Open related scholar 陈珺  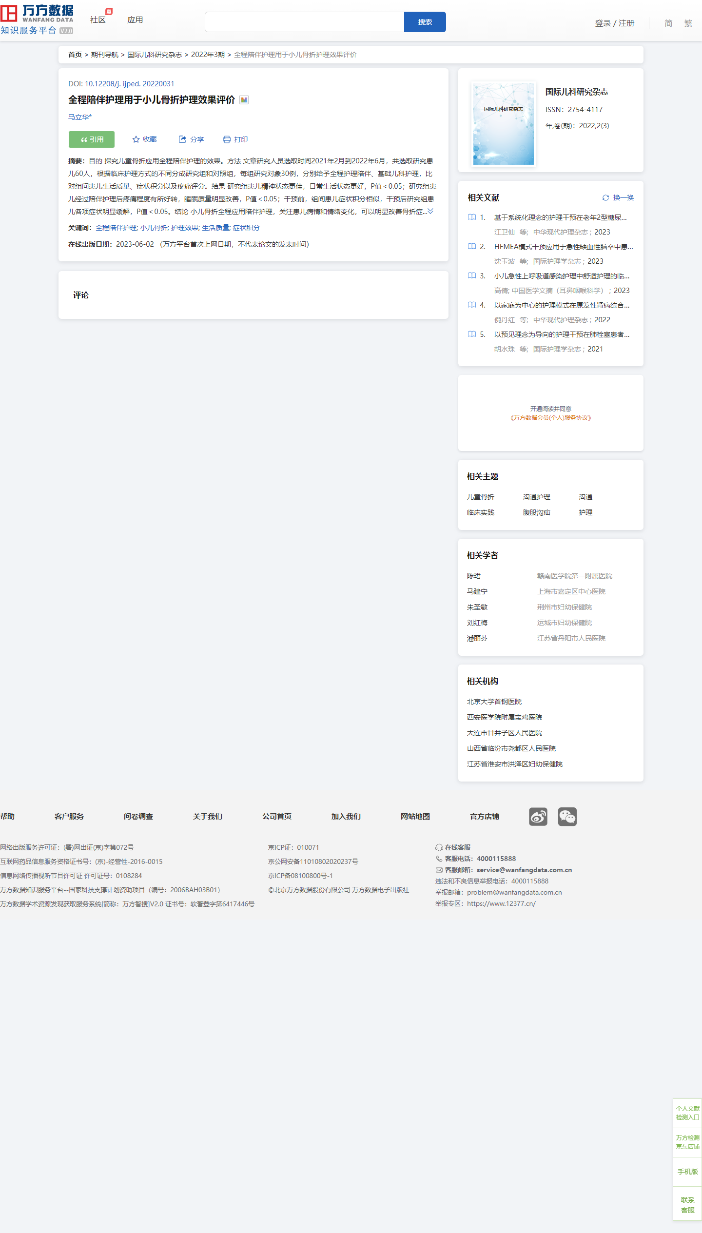click(474, 576)
